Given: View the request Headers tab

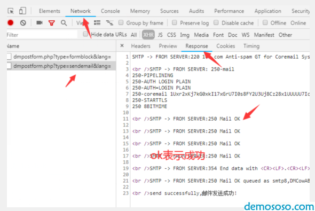Looking at the screenshot, I should pos(140,46).
